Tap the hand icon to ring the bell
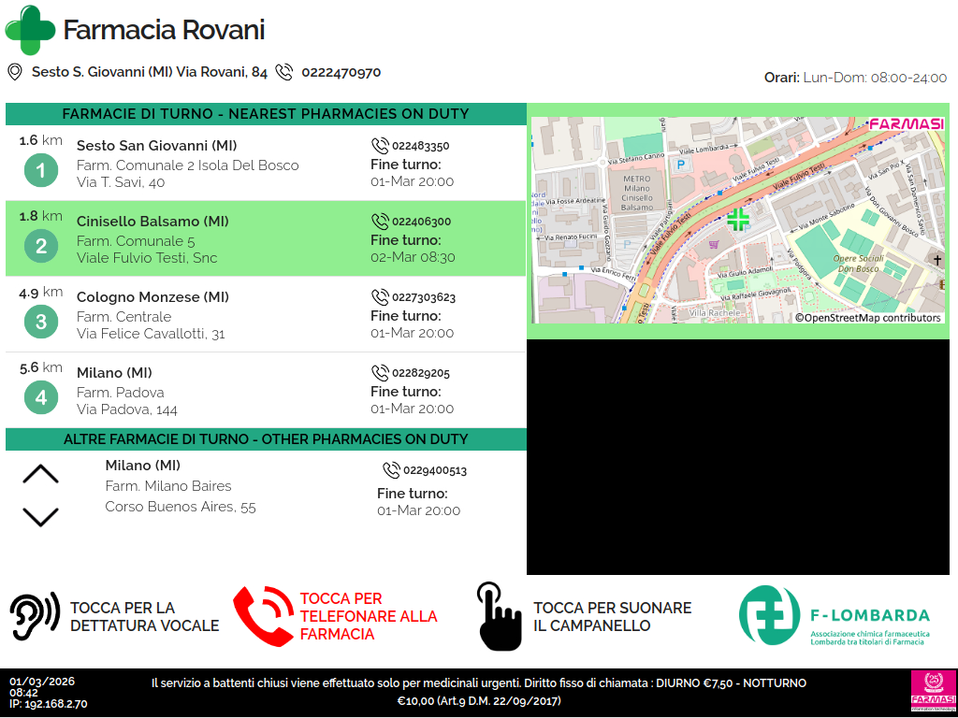The height and width of the screenshot is (718, 958). (x=499, y=616)
